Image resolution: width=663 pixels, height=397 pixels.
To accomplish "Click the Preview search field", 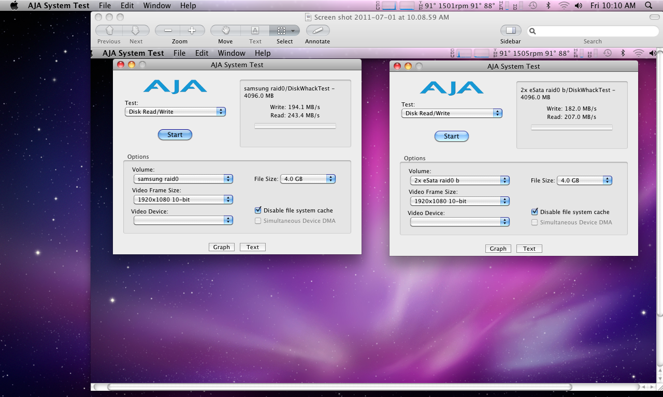I will click(593, 31).
